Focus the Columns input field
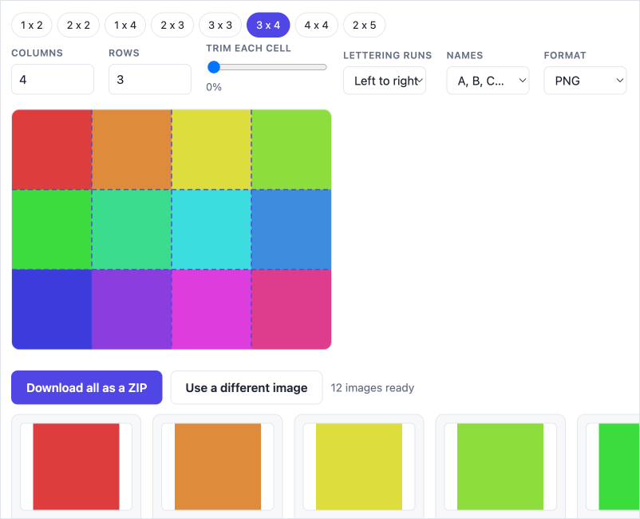640x519 pixels. click(53, 79)
